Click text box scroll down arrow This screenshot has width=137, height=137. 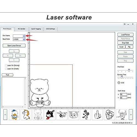point(25,104)
